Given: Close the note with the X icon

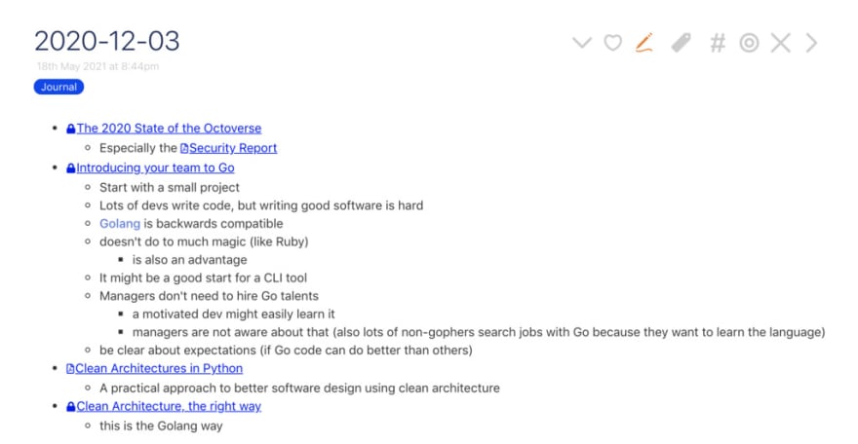Looking at the screenshot, I should (781, 43).
